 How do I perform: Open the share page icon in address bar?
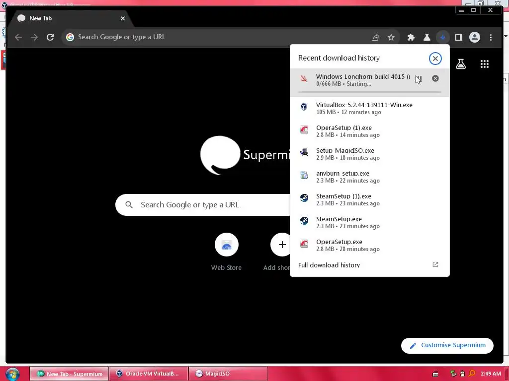[375, 37]
